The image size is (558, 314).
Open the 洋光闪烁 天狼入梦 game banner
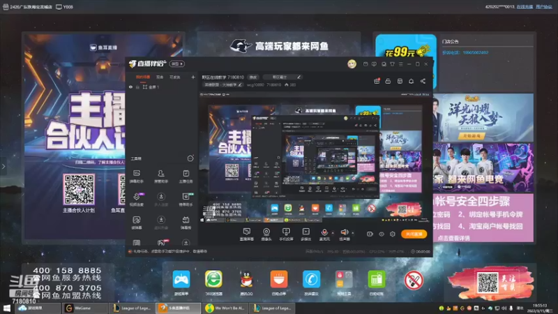click(x=483, y=117)
